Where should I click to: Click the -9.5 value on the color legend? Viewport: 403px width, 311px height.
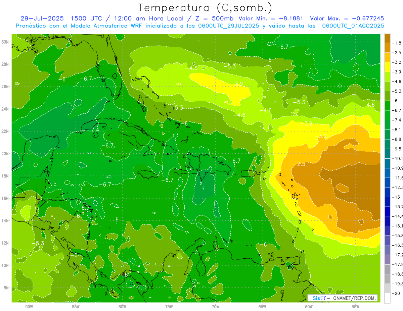[x=397, y=149]
